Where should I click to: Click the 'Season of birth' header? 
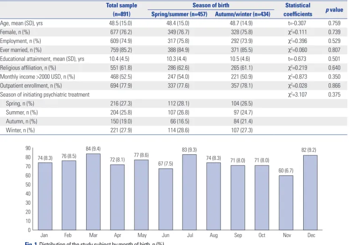click(x=211, y=5)
